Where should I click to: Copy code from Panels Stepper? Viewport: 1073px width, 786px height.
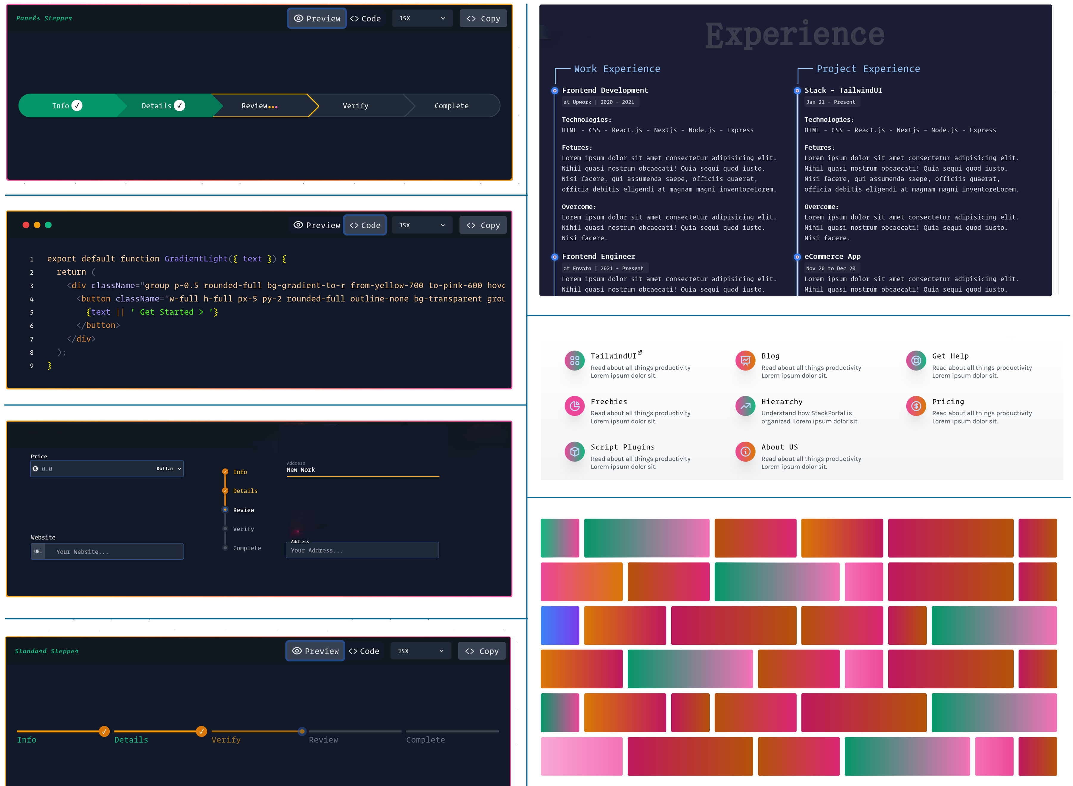point(483,18)
